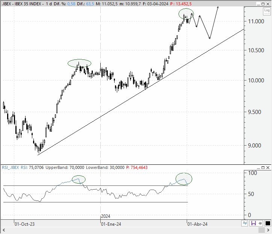Click the RSI axis label 100

pos(252,173)
